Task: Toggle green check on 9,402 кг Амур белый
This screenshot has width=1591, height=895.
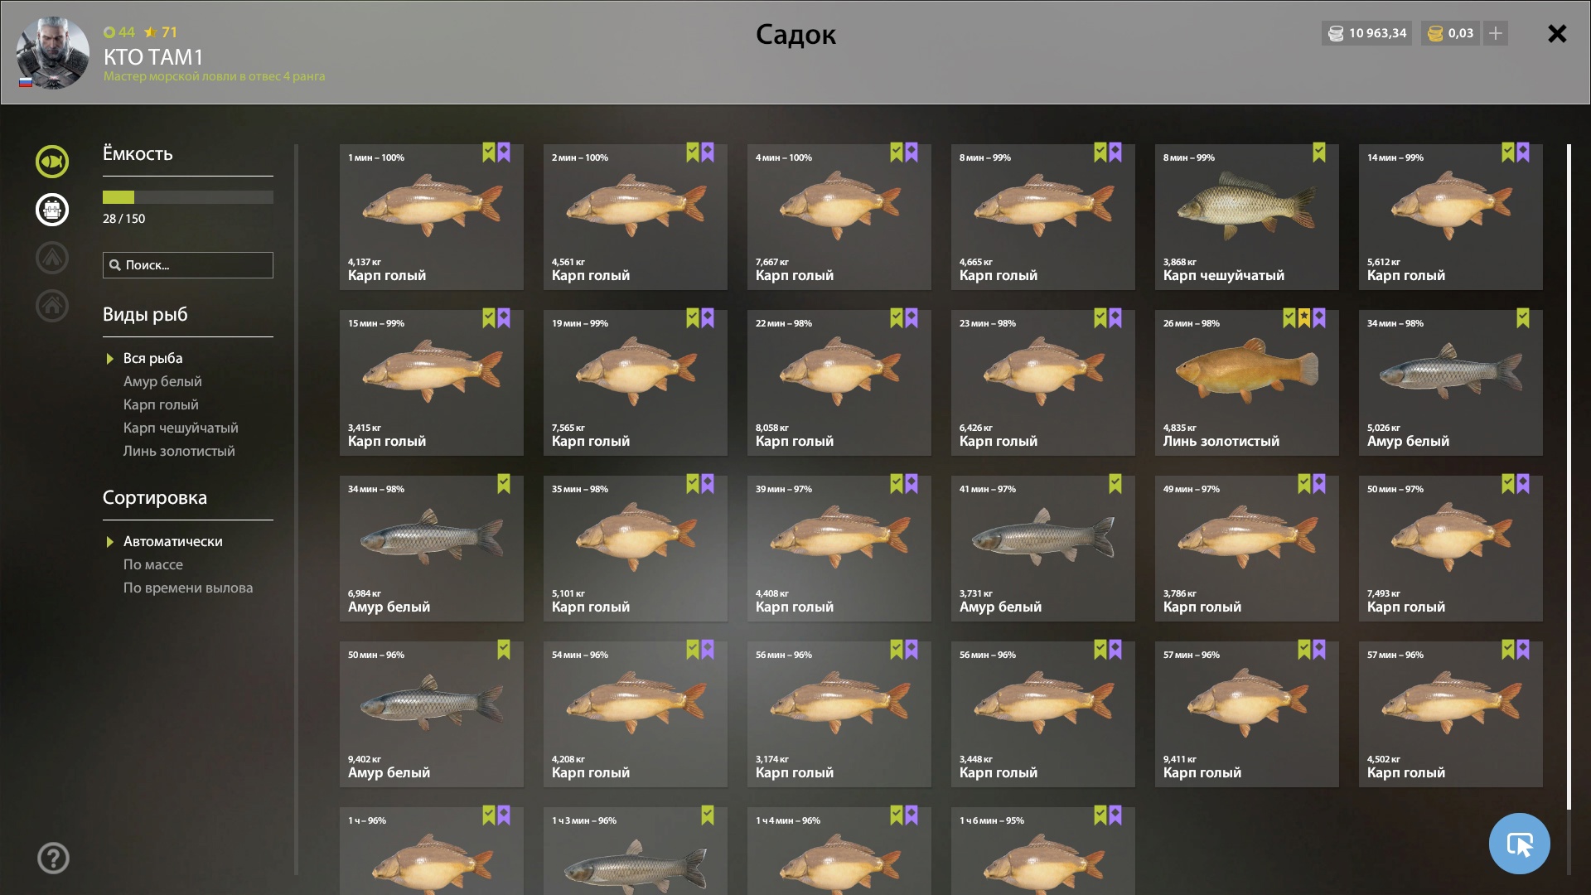Action: coord(504,650)
